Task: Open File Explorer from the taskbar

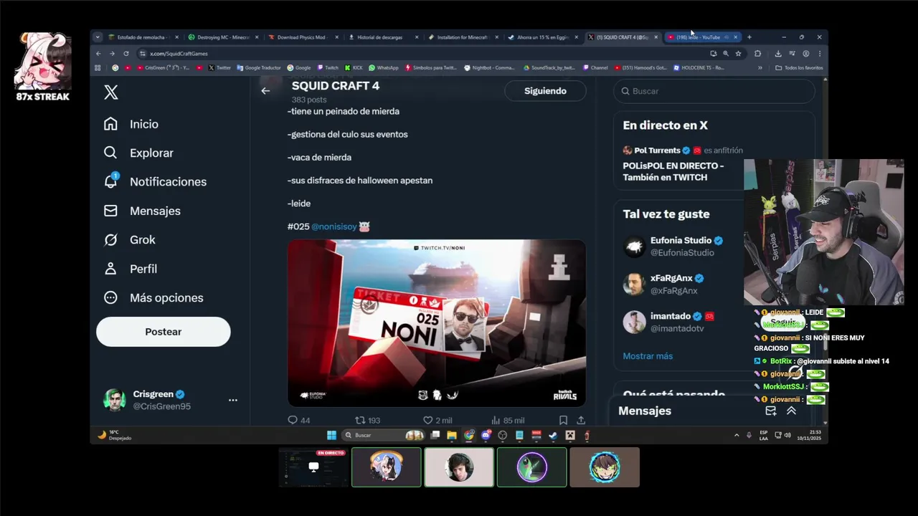Action: click(x=452, y=435)
